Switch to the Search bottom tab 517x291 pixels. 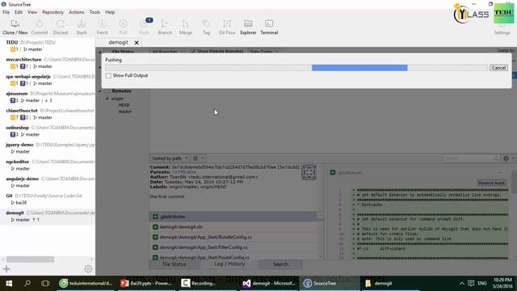coord(280,264)
